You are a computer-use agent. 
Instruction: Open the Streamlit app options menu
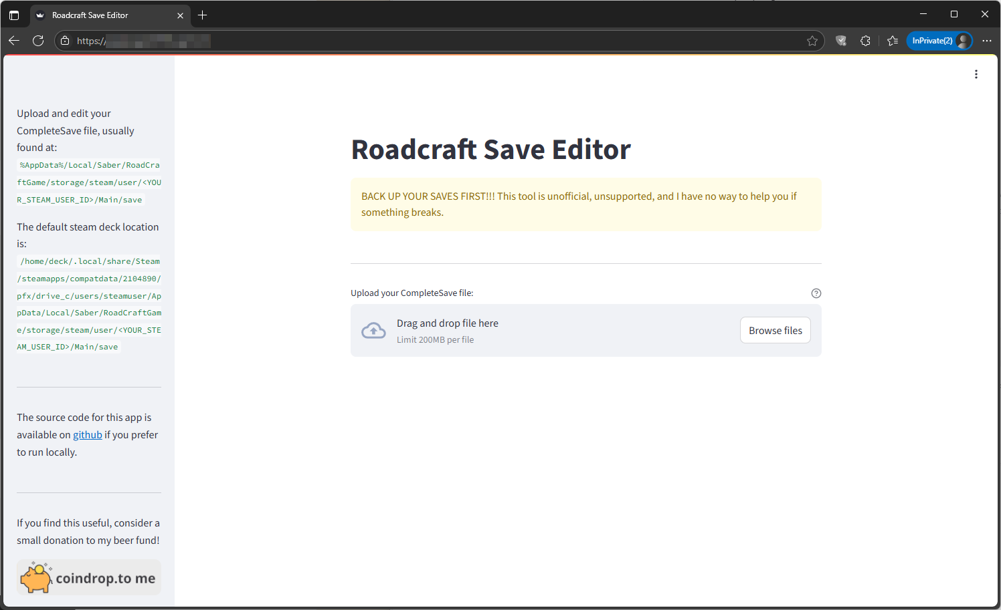[976, 74]
